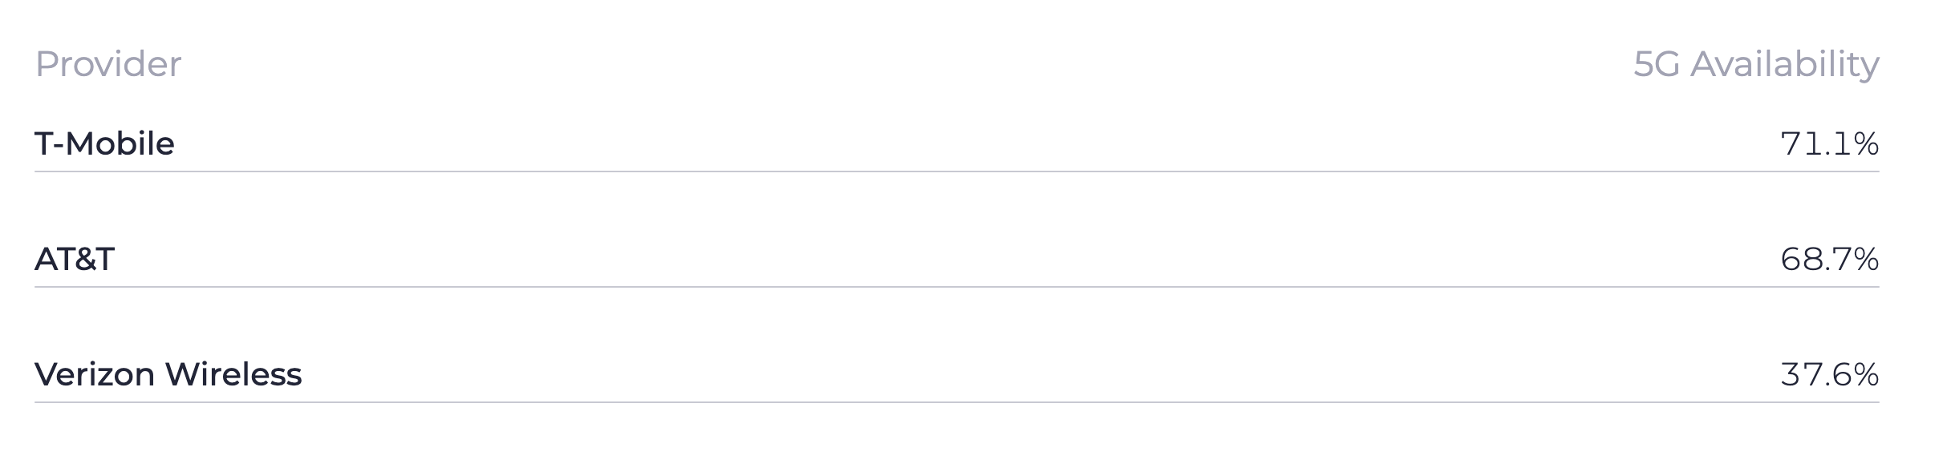Click the Provider column header

pyautogui.click(x=108, y=64)
